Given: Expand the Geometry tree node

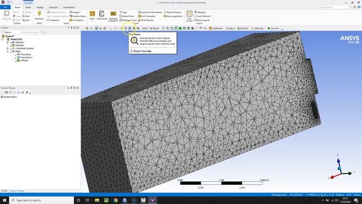Looking at the screenshot, I should point(7,42).
